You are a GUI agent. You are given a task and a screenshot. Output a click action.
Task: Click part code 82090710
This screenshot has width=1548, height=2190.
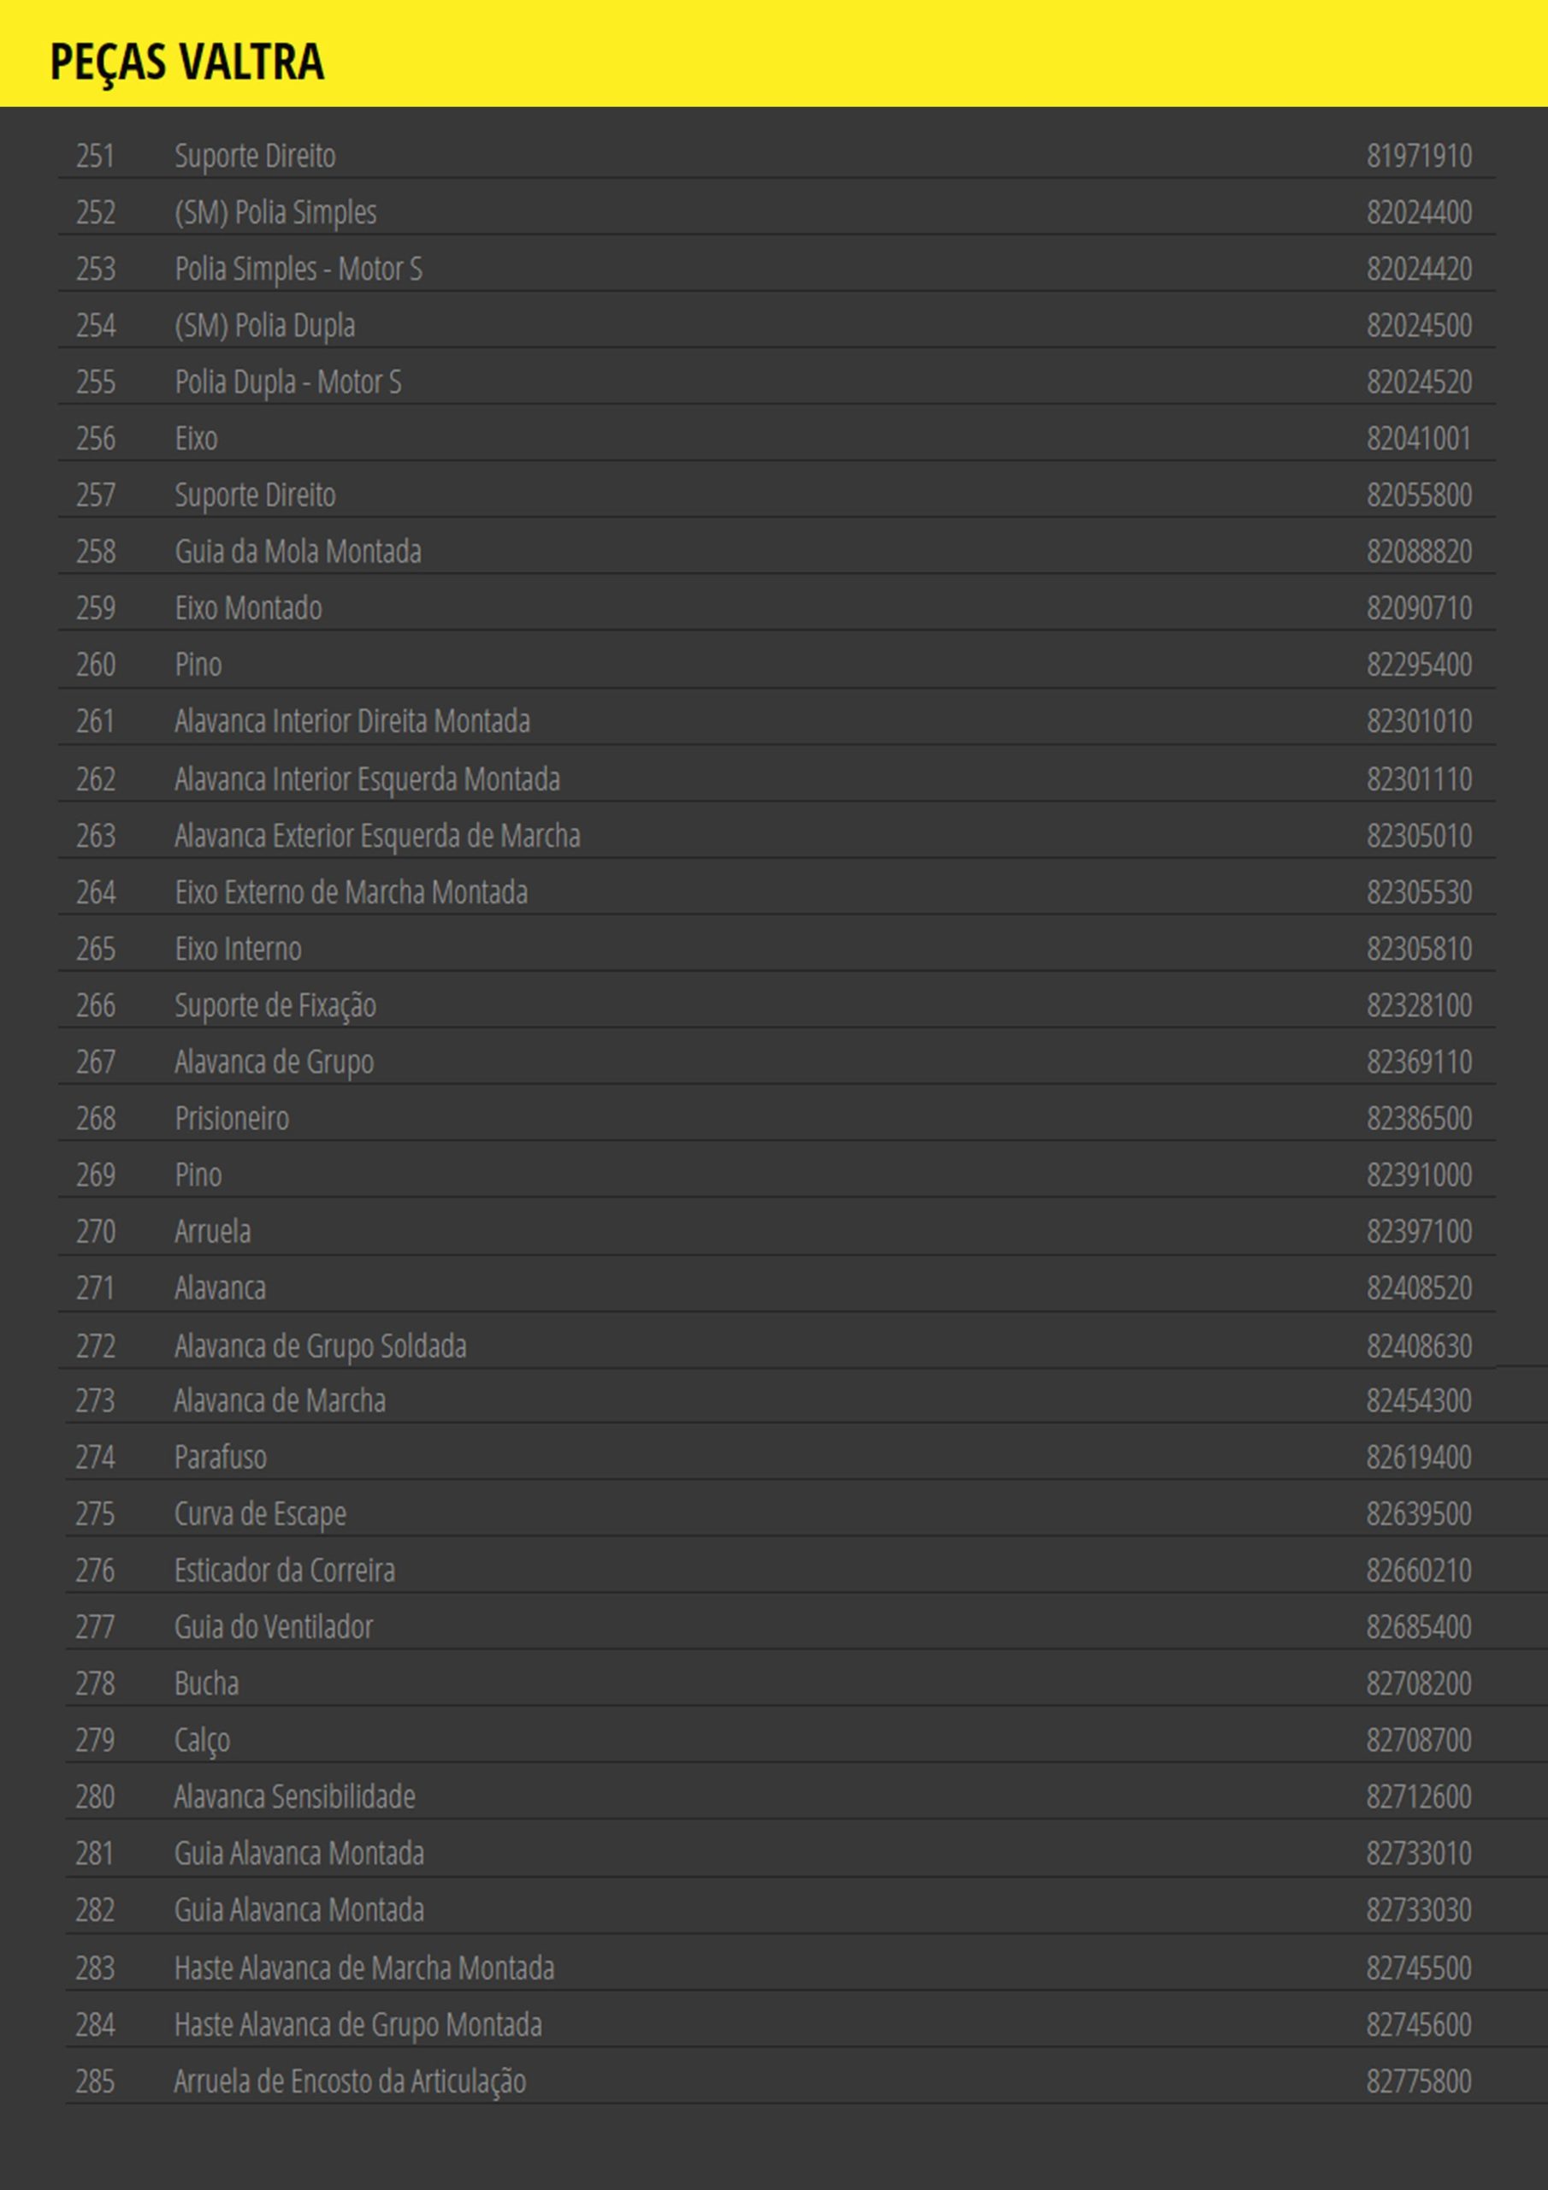[x=1419, y=608]
